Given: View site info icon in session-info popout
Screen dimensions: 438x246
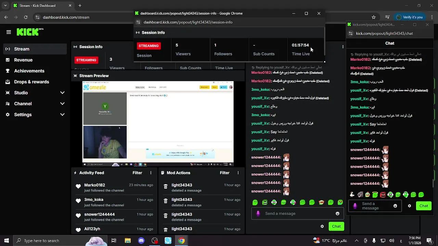Looking at the screenshot, I should (138, 22).
